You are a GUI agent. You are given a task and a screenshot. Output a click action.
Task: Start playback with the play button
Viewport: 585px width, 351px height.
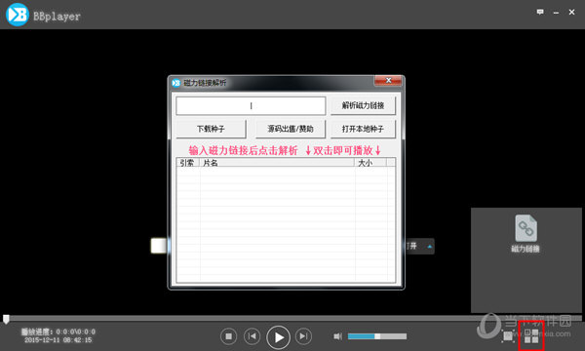pyautogui.click(x=278, y=337)
